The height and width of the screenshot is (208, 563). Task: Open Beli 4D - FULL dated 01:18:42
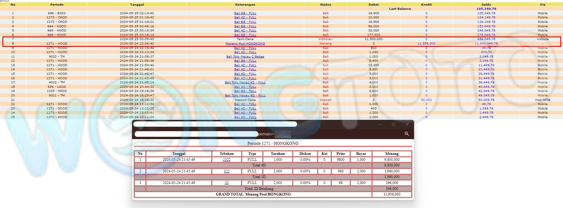pyautogui.click(x=245, y=18)
